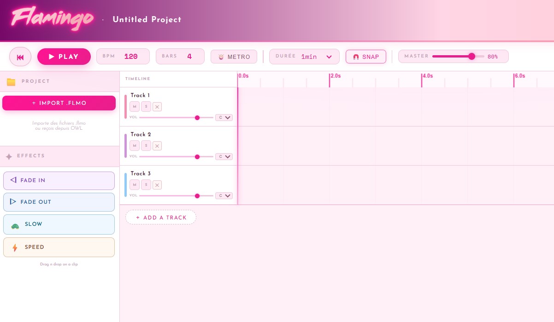
Task: Click Add a Track button
Action: tap(161, 218)
